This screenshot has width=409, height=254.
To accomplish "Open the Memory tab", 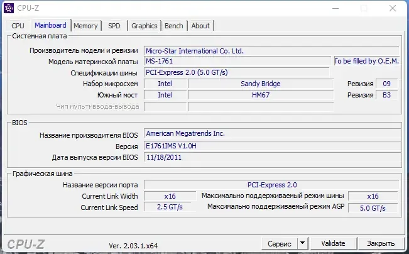I will click(x=85, y=26).
